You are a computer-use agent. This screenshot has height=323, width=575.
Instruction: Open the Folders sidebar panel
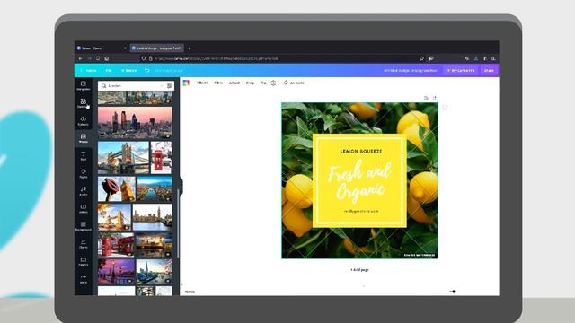(84, 261)
